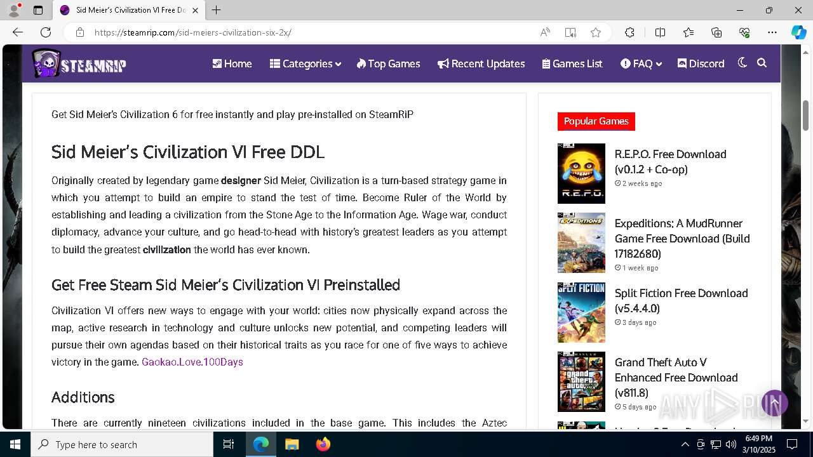Open the Extensions puzzle icon
813x457 pixels.
pyautogui.click(x=629, y=32)
